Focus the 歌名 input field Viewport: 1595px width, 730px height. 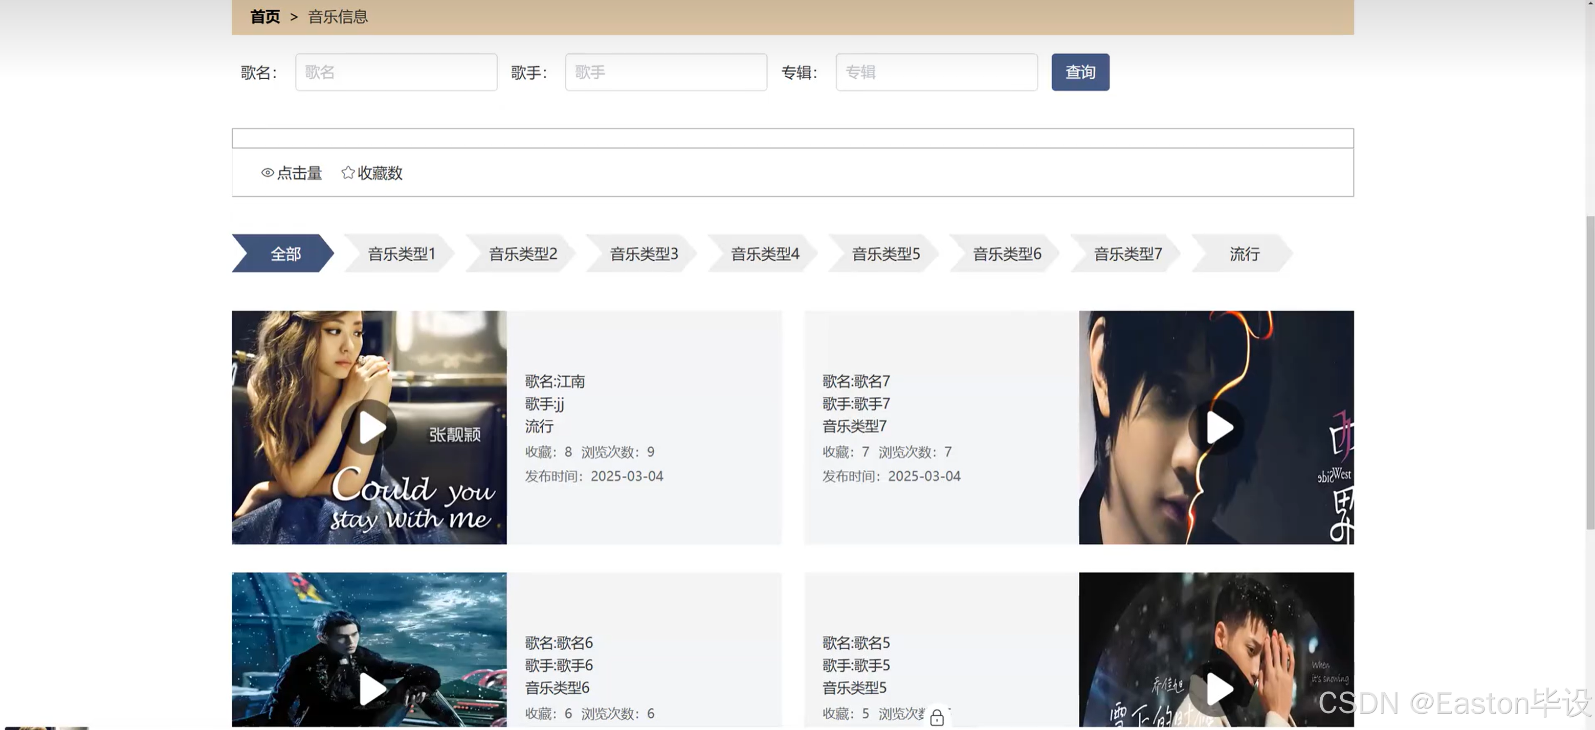tap(396, 73)
